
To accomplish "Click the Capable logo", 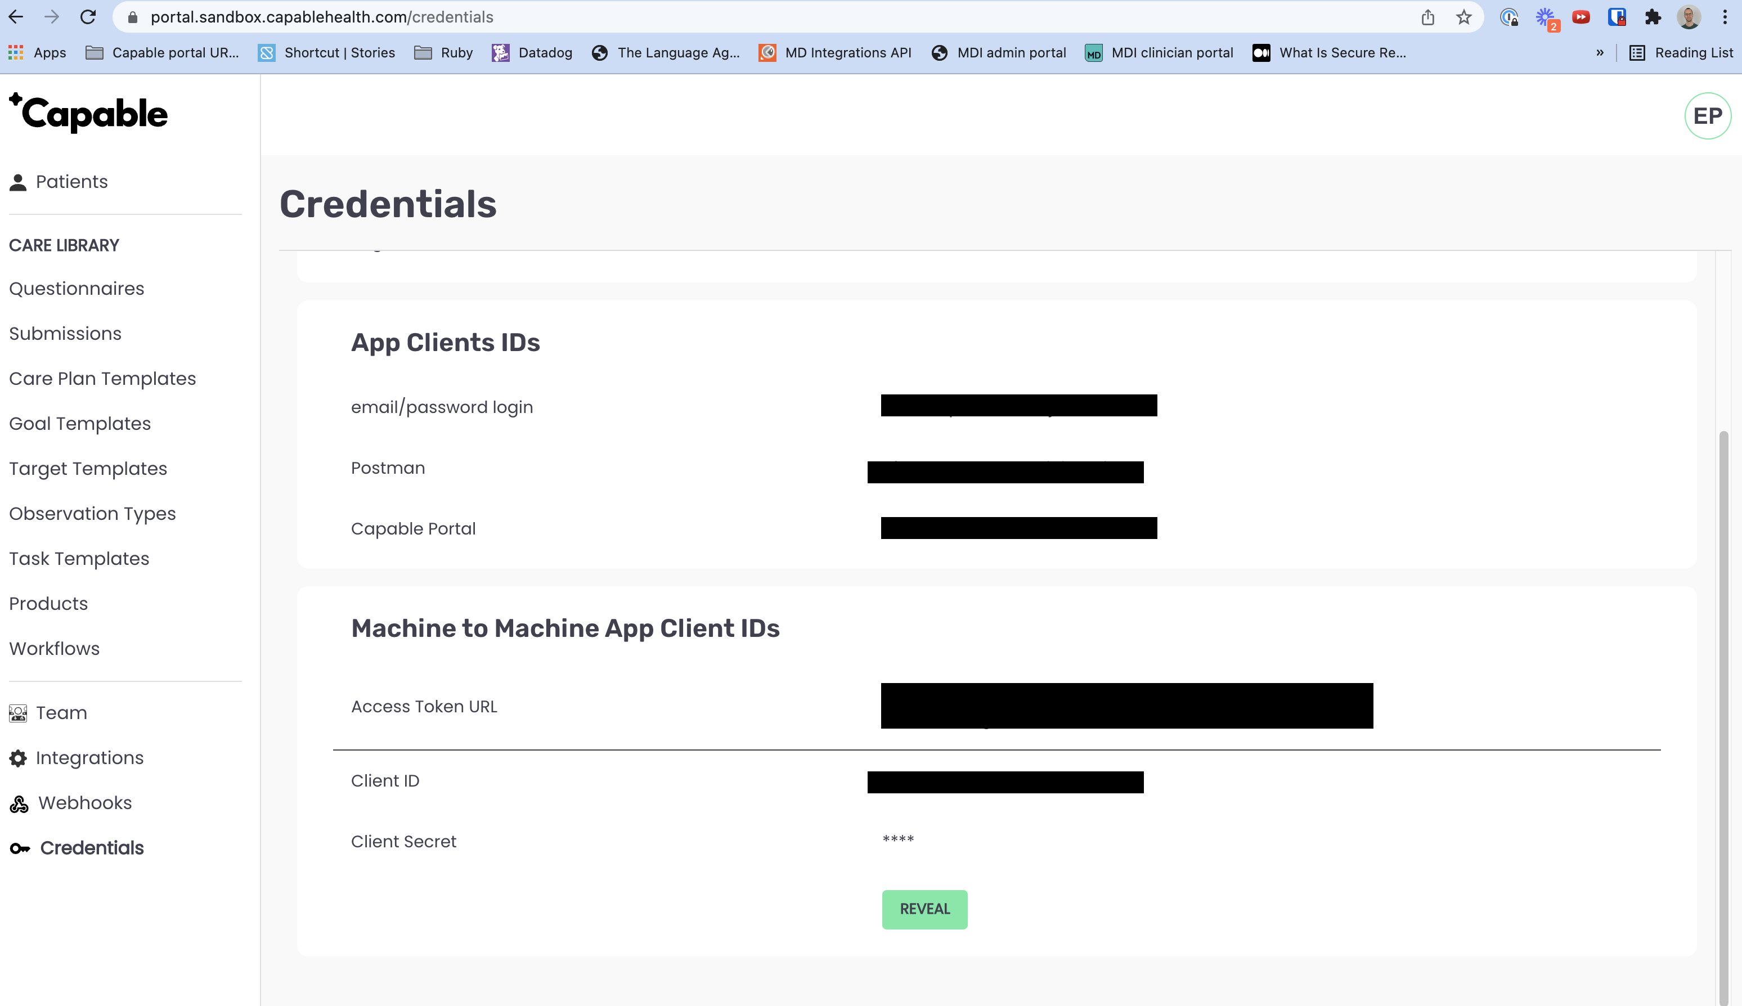I will click(88, 113).
